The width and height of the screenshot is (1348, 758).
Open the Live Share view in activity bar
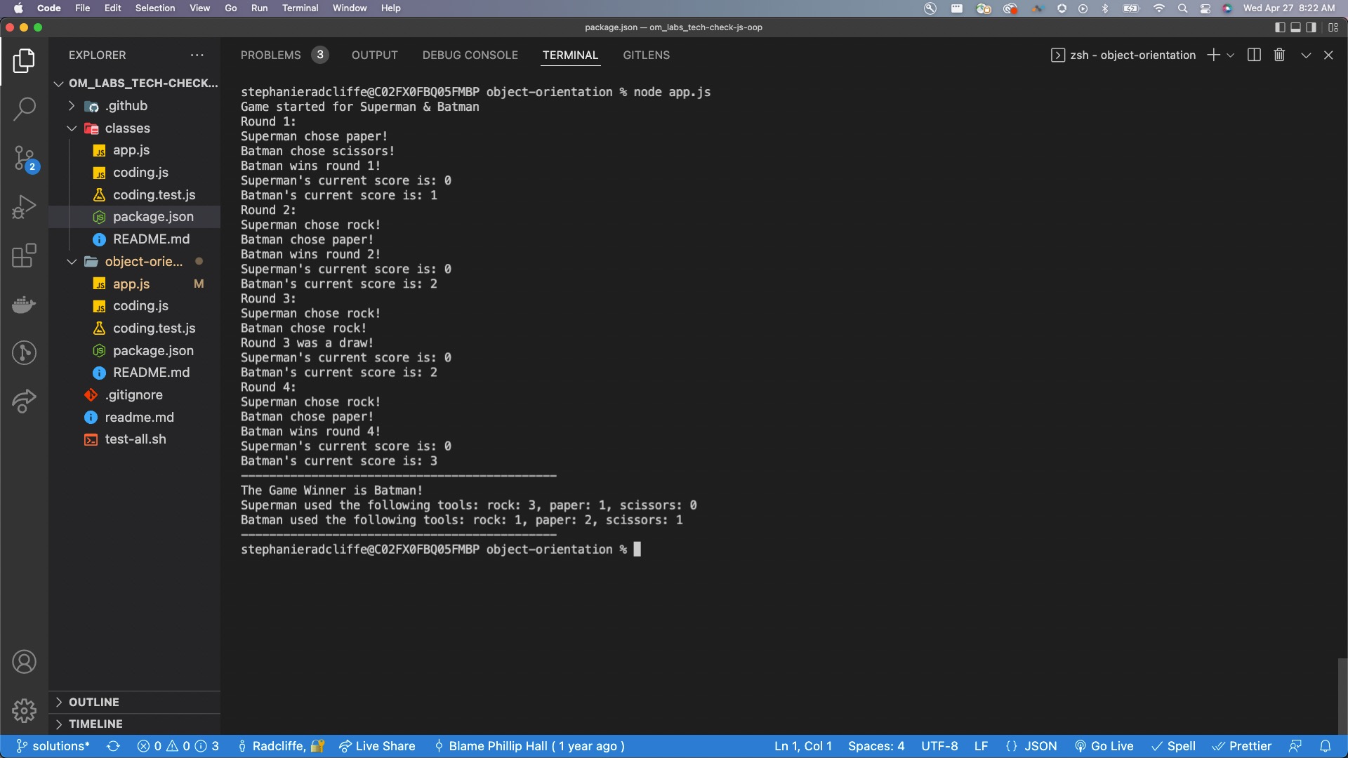tap(24, 401)
